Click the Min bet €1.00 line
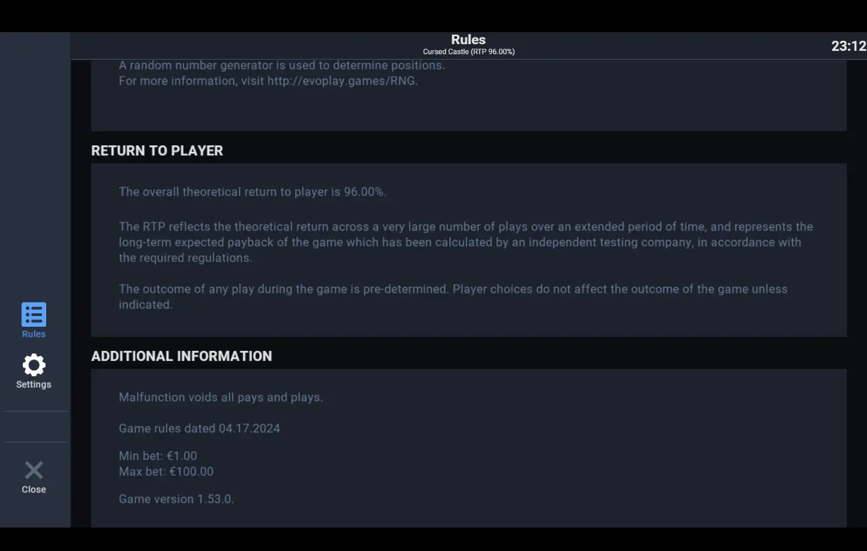Image resolution: width=867 pixels, height=551 pixels. 158,457
